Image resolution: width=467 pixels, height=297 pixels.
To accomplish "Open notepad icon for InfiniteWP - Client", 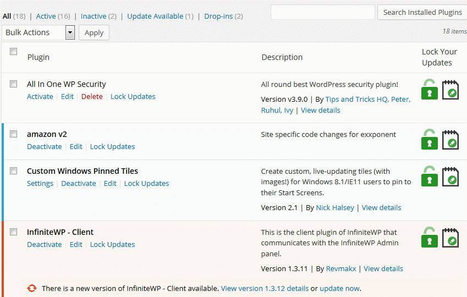I will (x=450, y=238).
